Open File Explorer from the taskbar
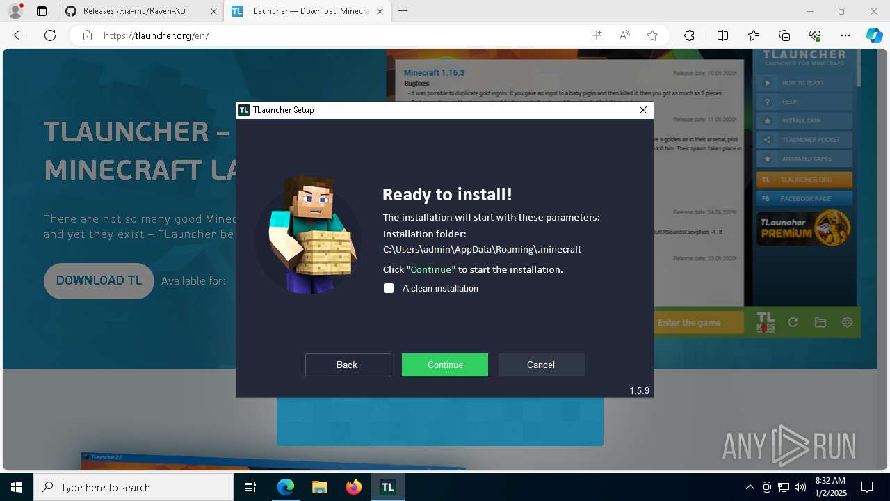Viewport: 890px width, 501px height. click(x=320, y=487)
